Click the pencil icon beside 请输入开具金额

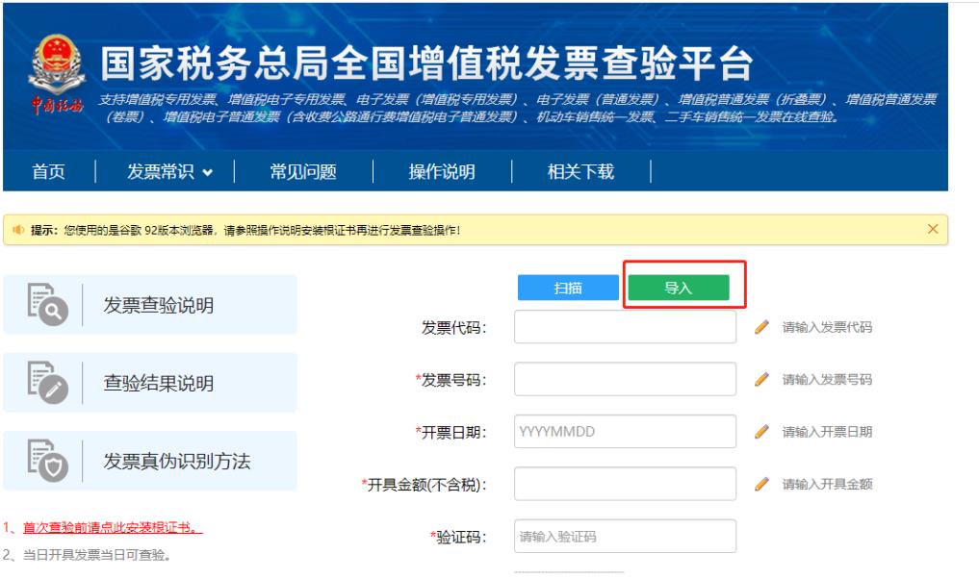pos(761,484)
